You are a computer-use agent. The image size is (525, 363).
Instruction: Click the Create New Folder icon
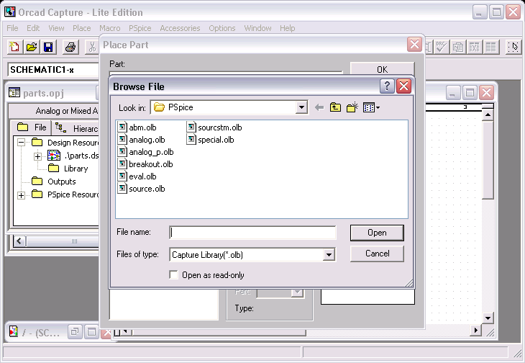click(352, 107)
